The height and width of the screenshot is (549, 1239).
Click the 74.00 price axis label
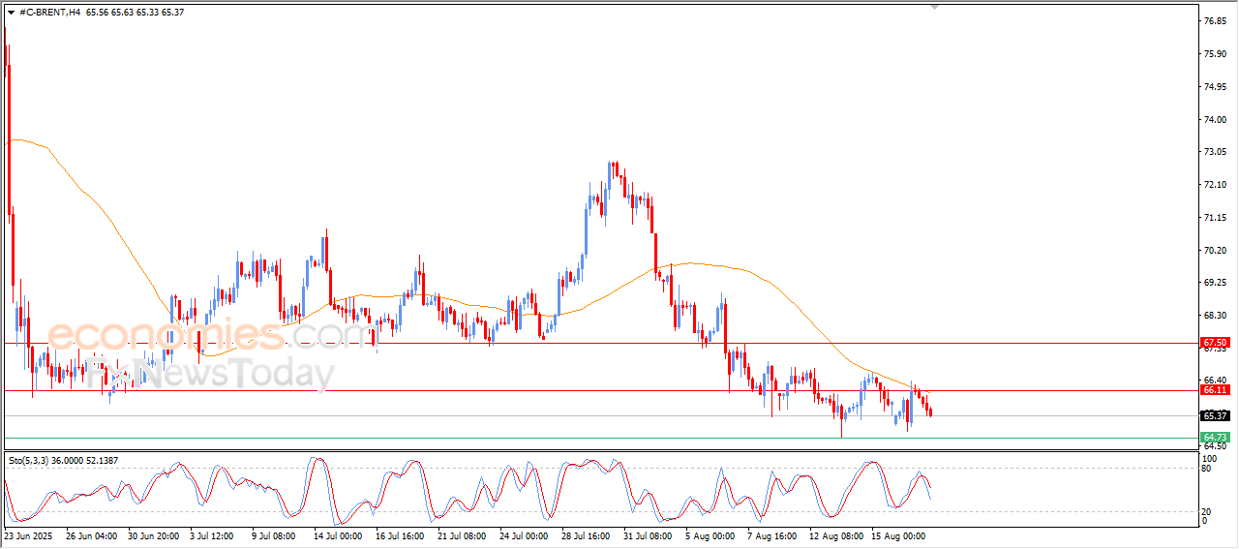pos(1215,119)
